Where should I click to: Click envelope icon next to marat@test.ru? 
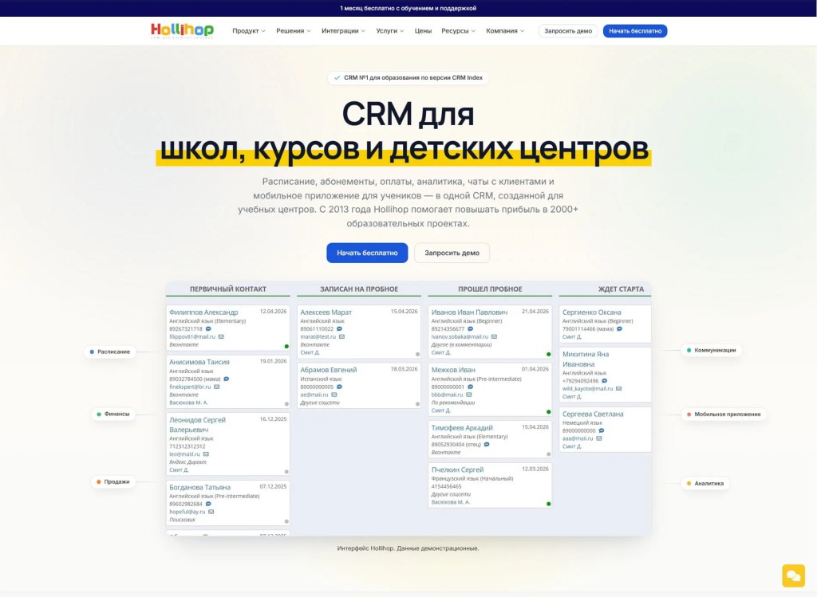(x=341, y=336)
